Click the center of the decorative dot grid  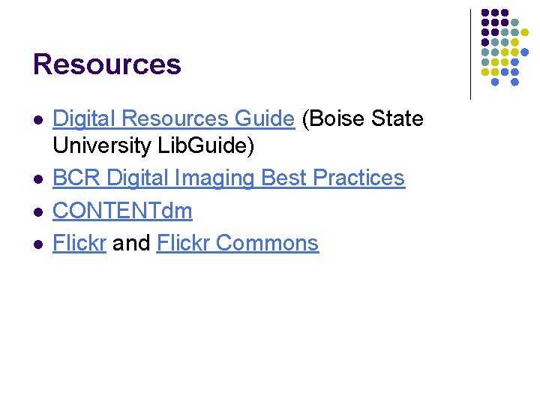pyautogui.click(x=505, y=47)
